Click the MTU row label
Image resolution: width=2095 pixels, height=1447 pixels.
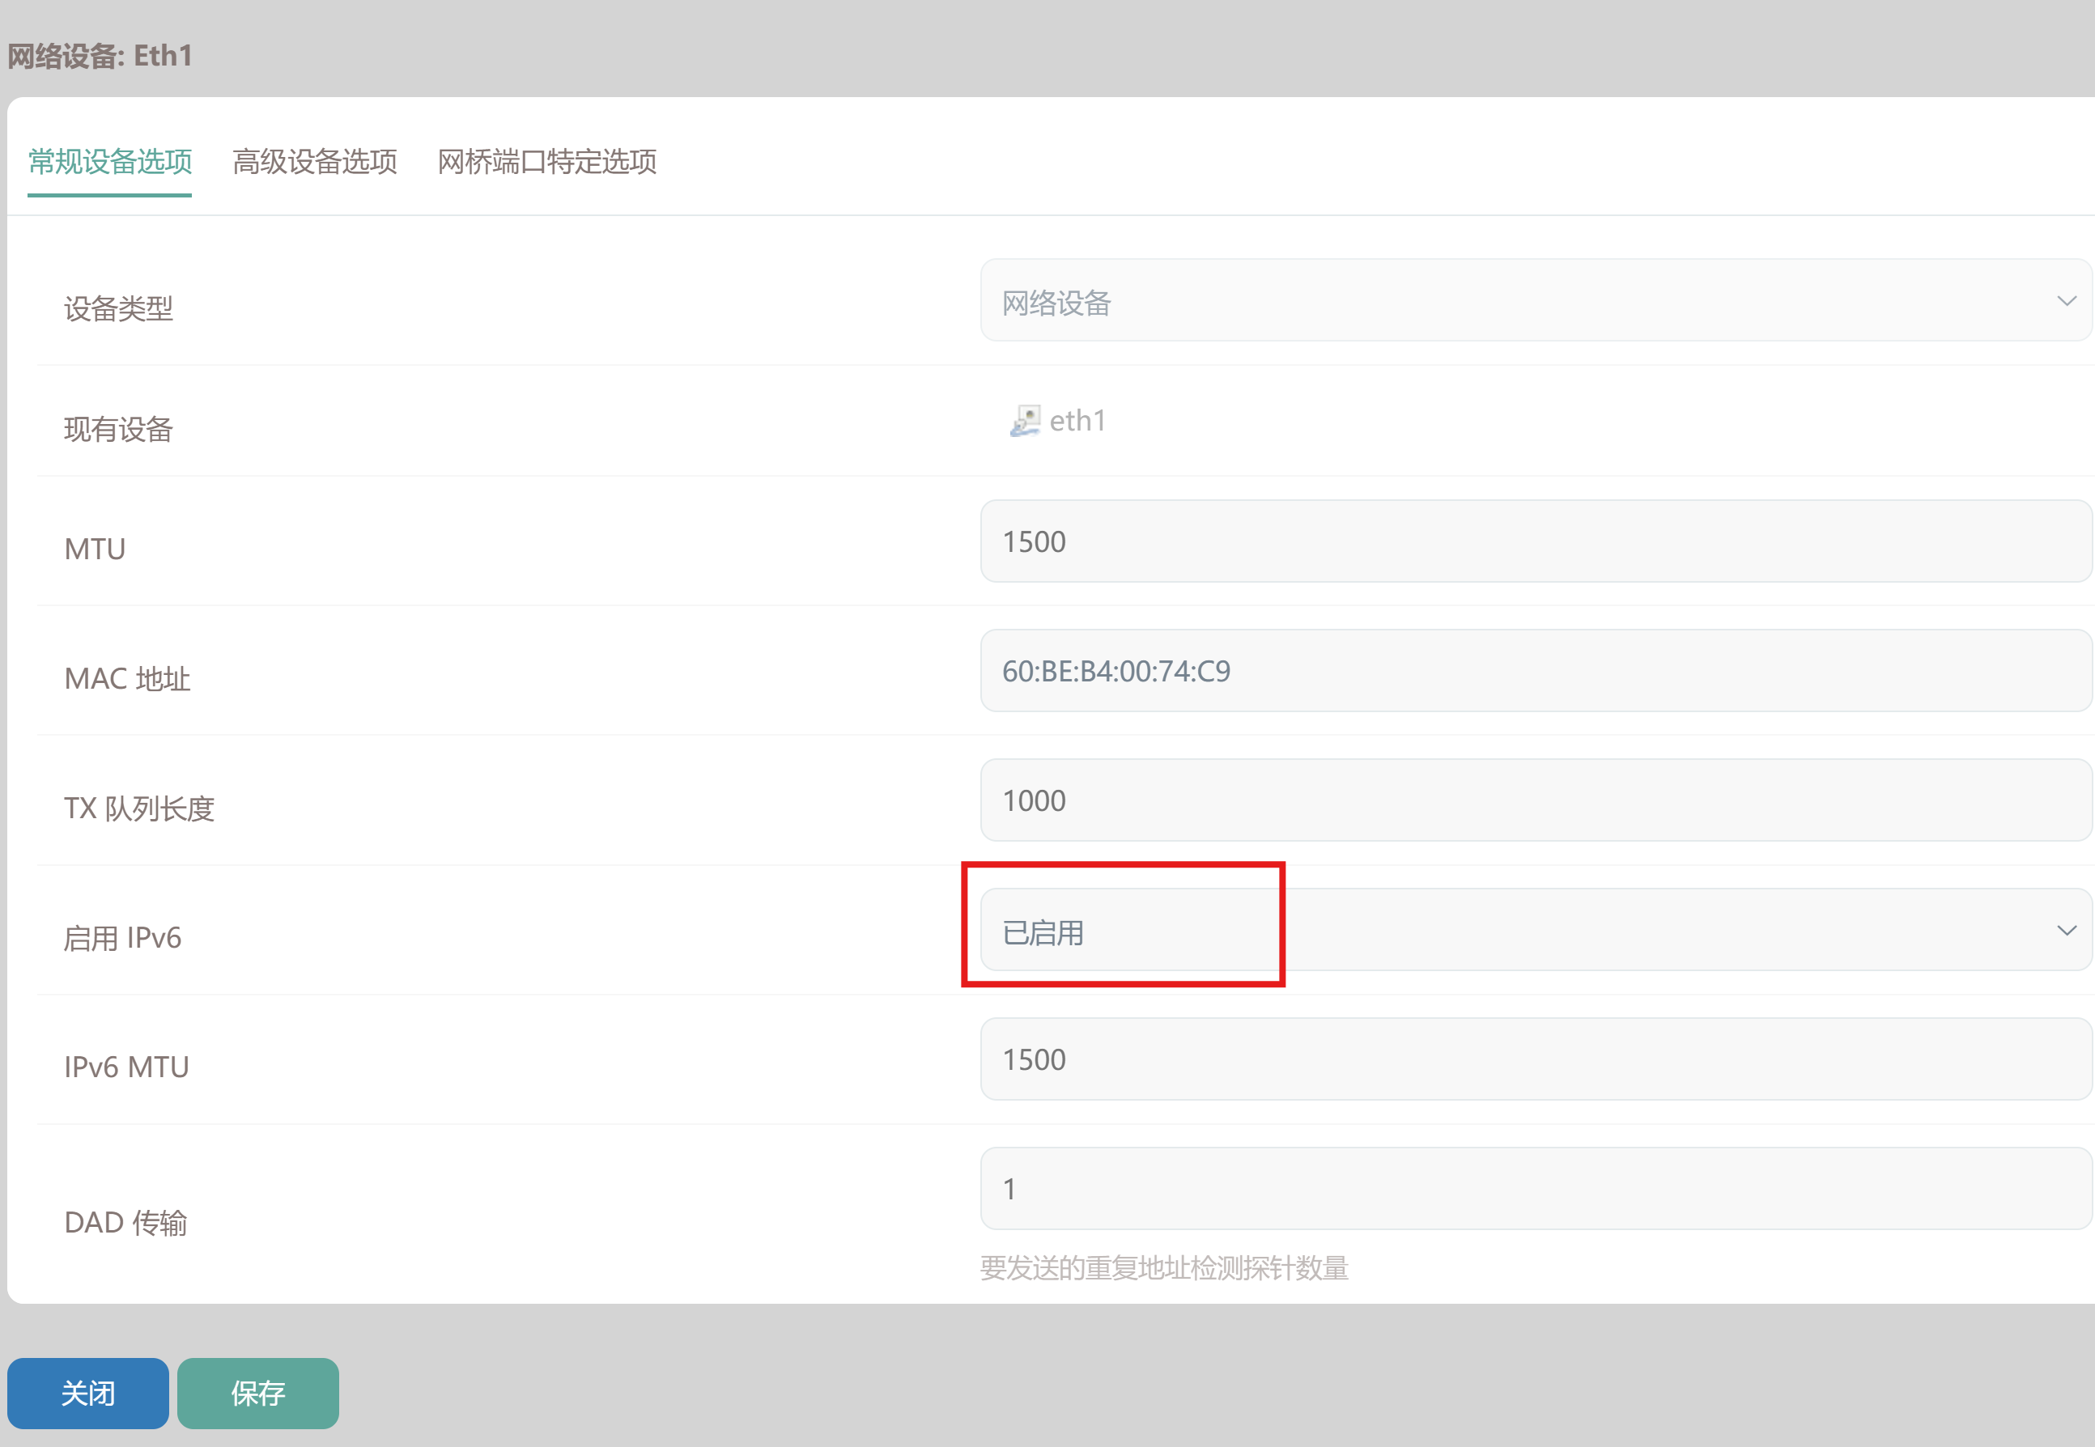[x=95, y=549]
